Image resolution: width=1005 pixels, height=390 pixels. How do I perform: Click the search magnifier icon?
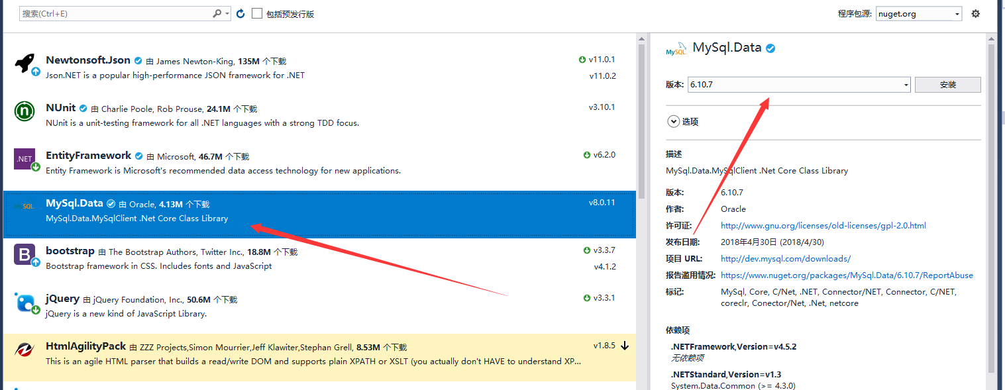coord(217,13)
